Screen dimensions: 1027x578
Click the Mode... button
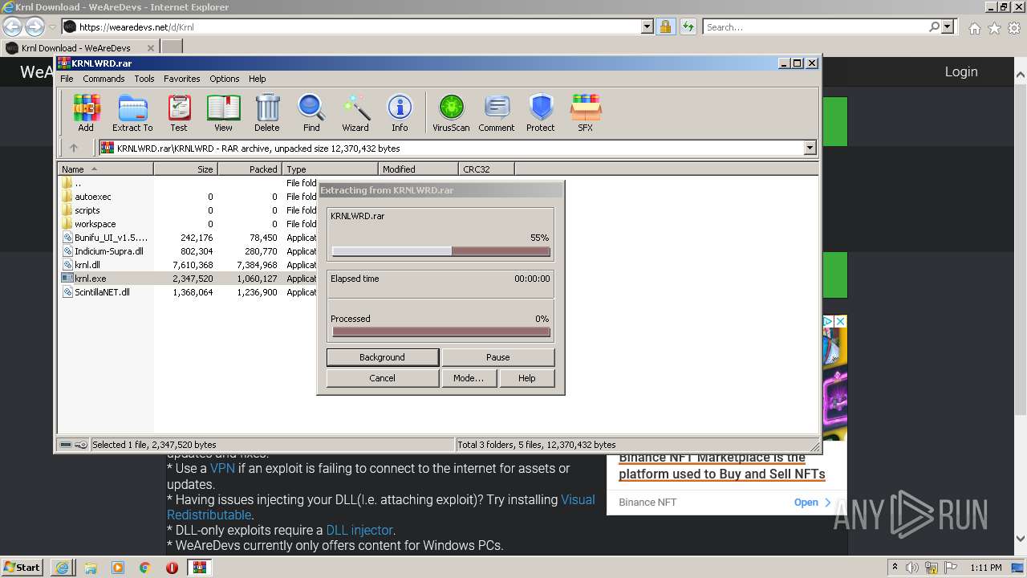click(469, 378)
